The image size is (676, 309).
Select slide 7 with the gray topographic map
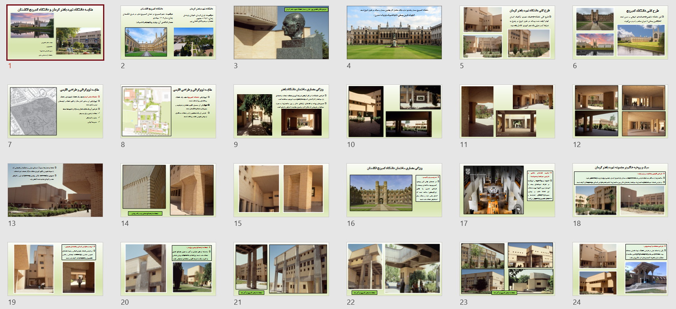(55, 112)
